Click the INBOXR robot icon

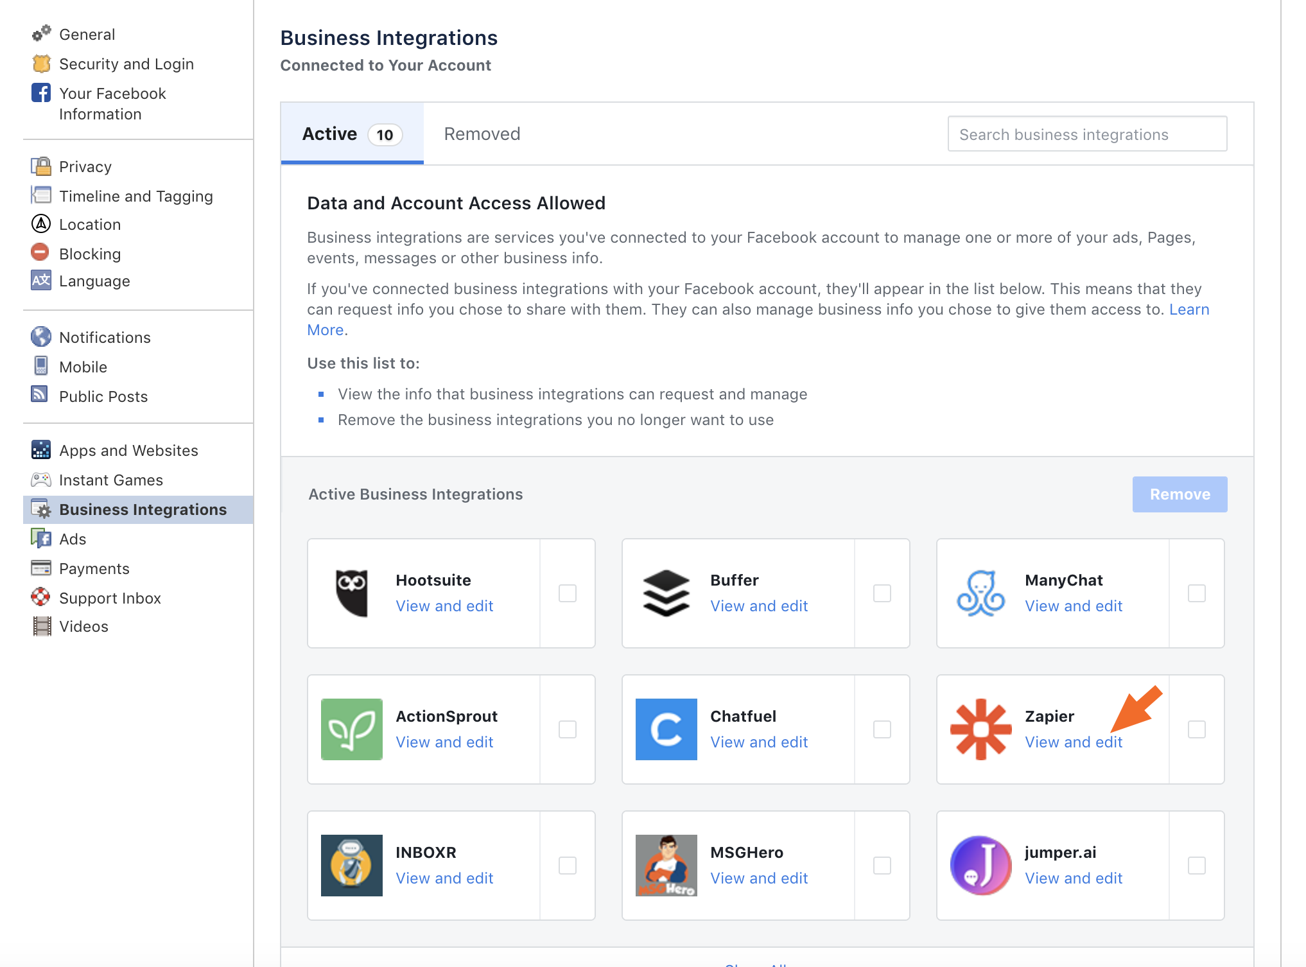click(351, 865)
